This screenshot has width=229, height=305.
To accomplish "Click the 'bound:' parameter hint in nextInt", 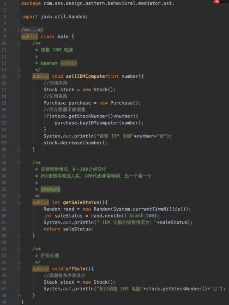I will click(x=136, y=216).
